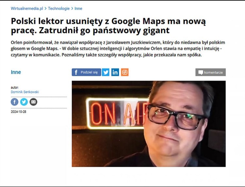Open the ON AIR article photo
Viewport: 245px width, 187px height.
pos(149,124)
